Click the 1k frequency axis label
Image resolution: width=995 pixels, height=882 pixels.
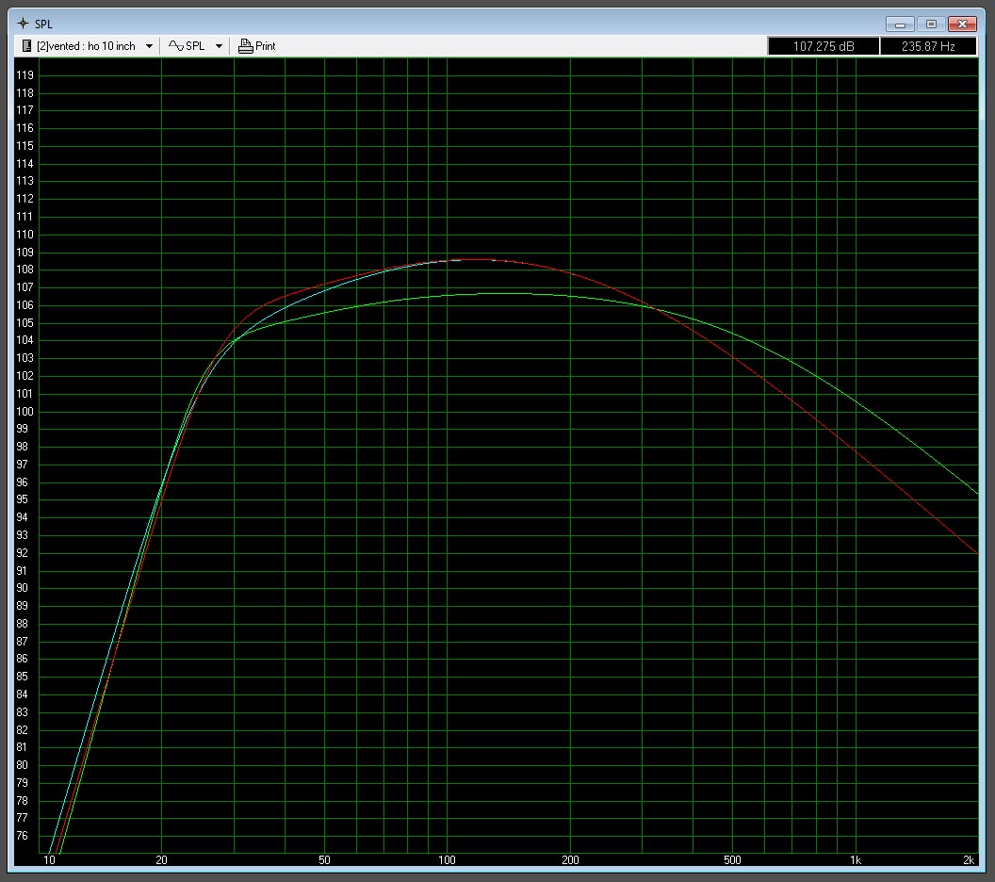(x=856, y=859)
